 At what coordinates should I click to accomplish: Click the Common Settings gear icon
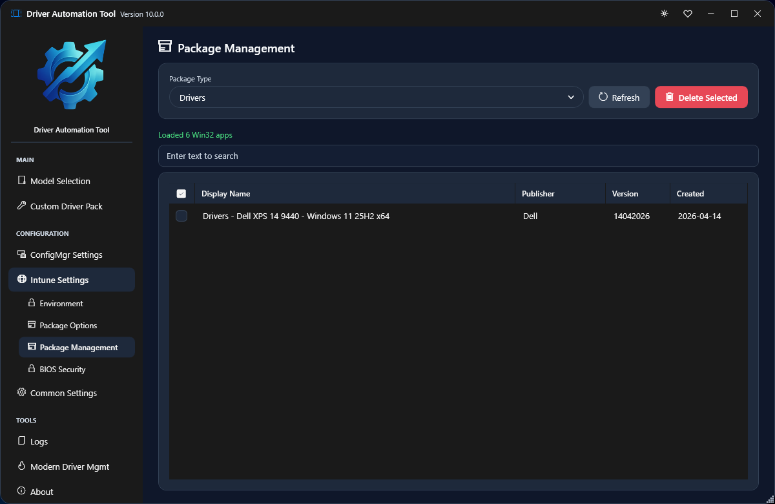(22, 393)
